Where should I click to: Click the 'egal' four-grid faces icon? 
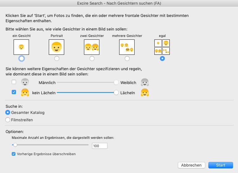162,47
